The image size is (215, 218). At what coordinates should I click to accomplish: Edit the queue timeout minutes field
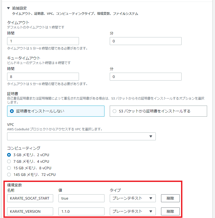pos(145,77)
